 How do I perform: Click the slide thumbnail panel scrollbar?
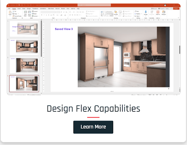[41, 39]
